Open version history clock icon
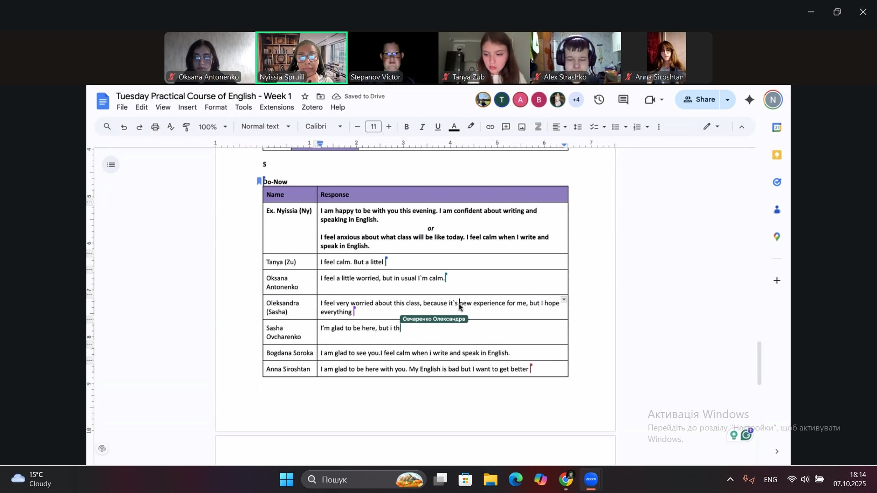The height and width of the screenshot is (493, 877). [599, 100]
